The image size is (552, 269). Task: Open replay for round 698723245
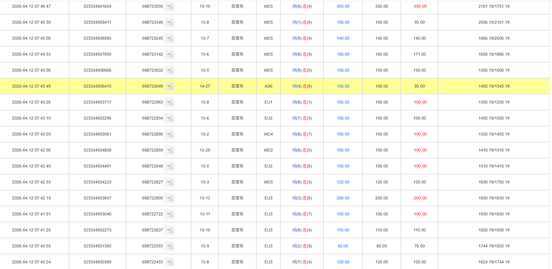coord(170,38)
